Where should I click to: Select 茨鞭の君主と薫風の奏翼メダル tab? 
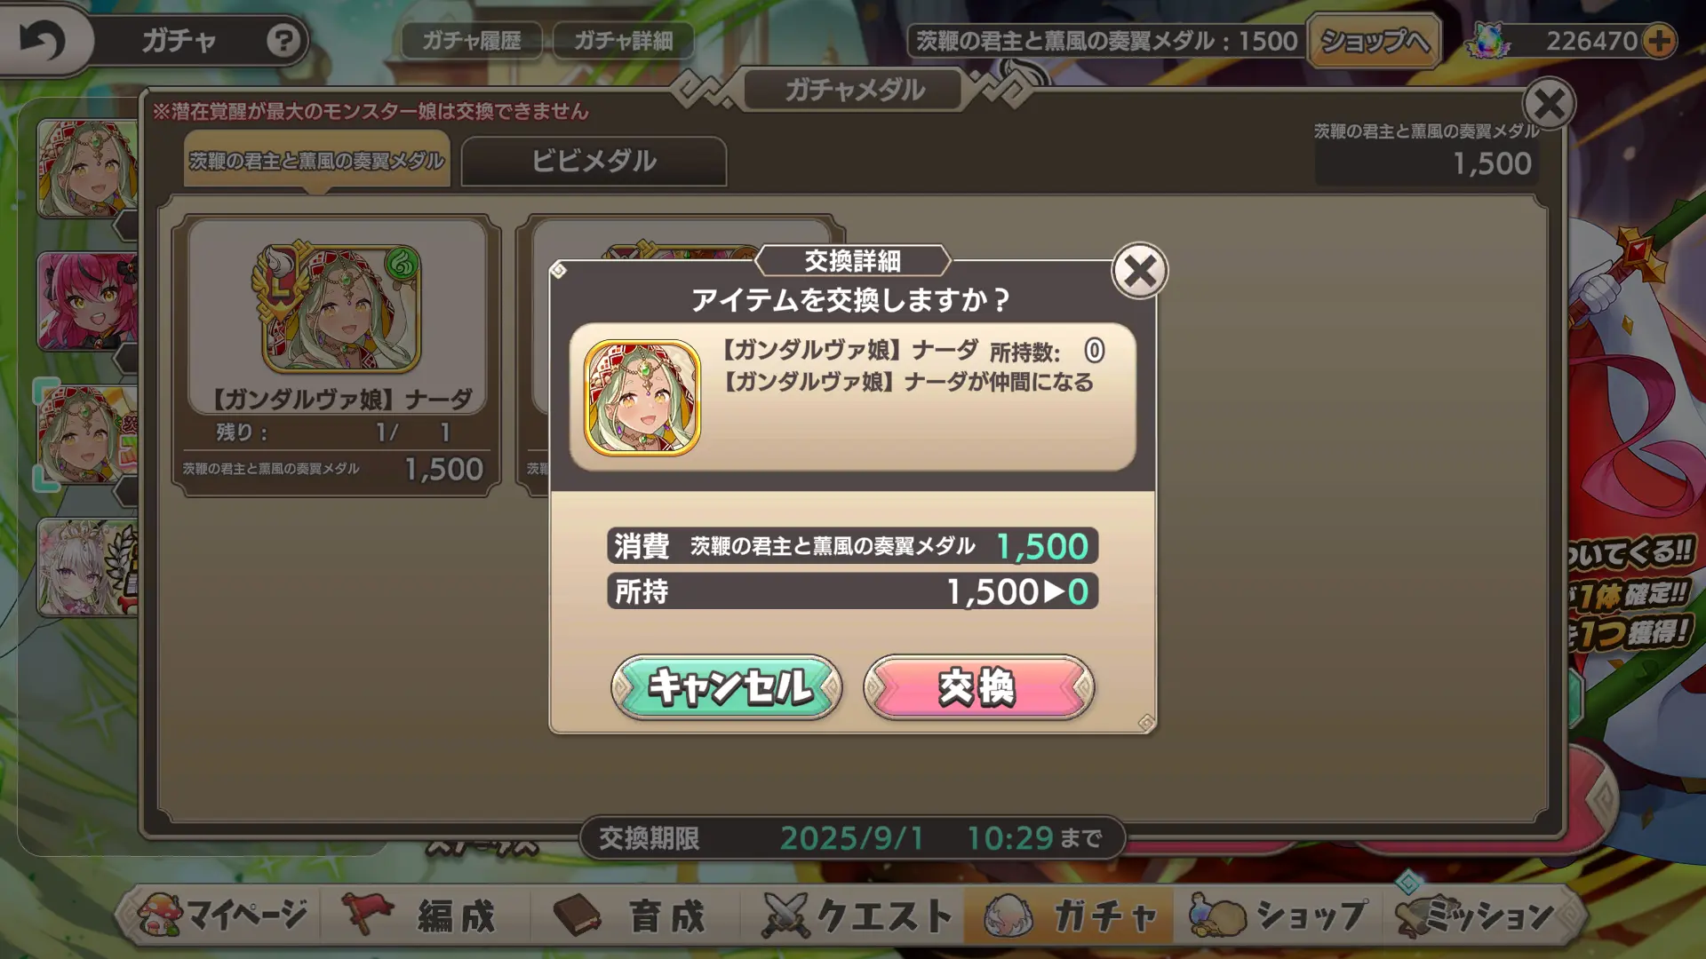[317, 160]
